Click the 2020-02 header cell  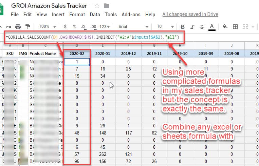[77, 54]
